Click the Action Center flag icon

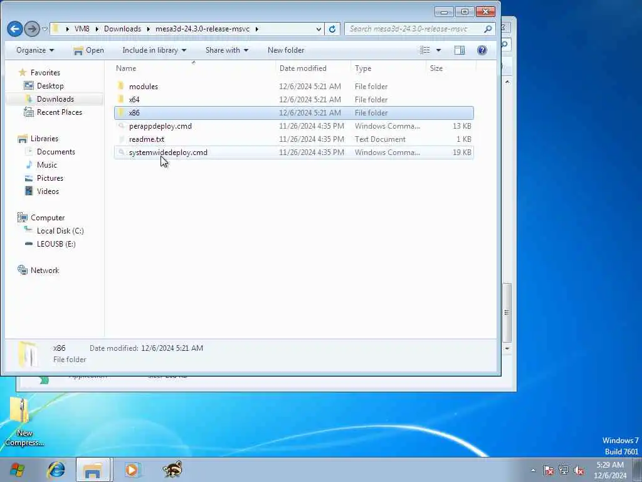click(548, 470)
